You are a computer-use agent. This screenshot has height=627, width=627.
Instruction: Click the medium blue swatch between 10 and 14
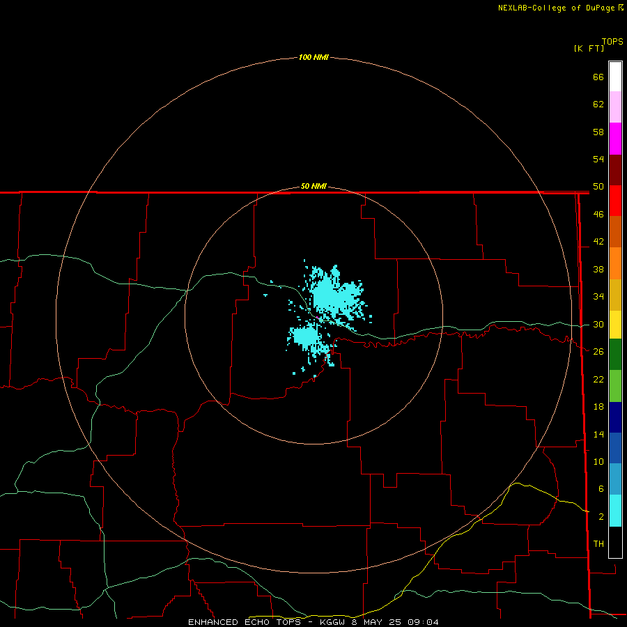[x=615, y=448]
